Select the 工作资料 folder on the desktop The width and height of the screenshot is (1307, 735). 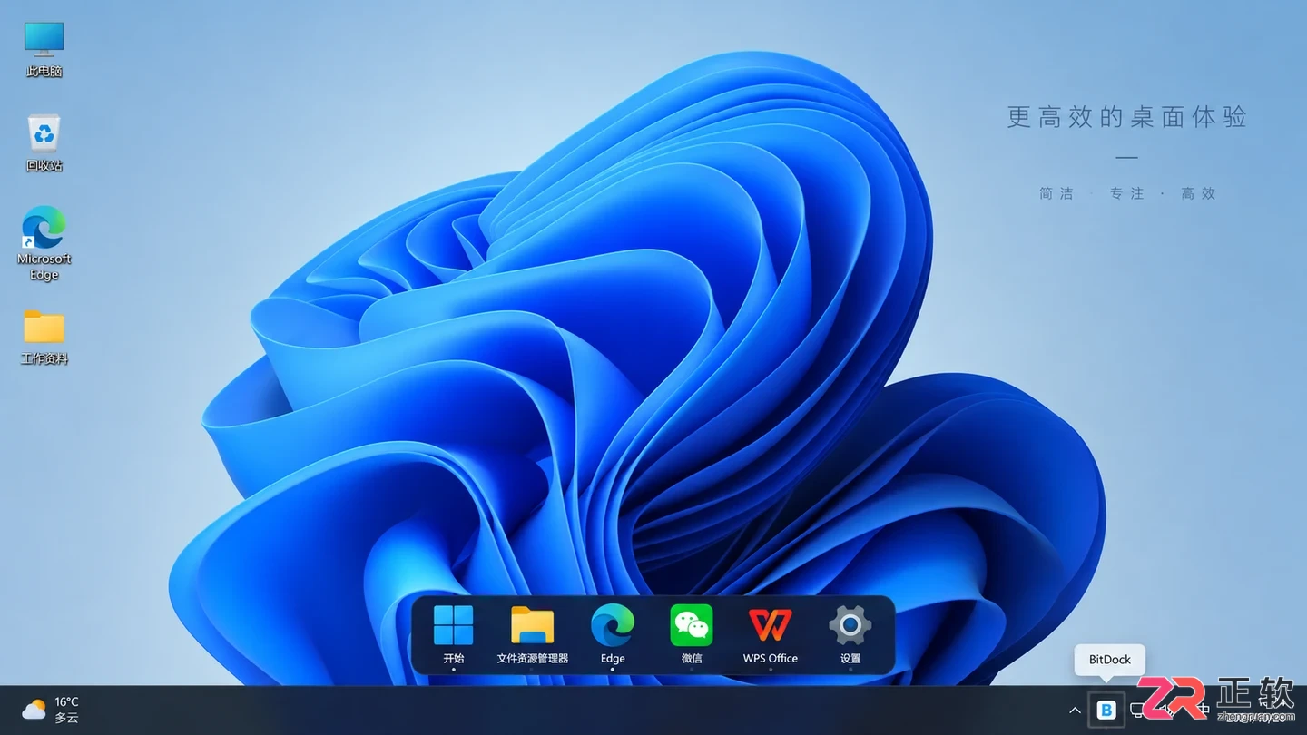(44, 337)
